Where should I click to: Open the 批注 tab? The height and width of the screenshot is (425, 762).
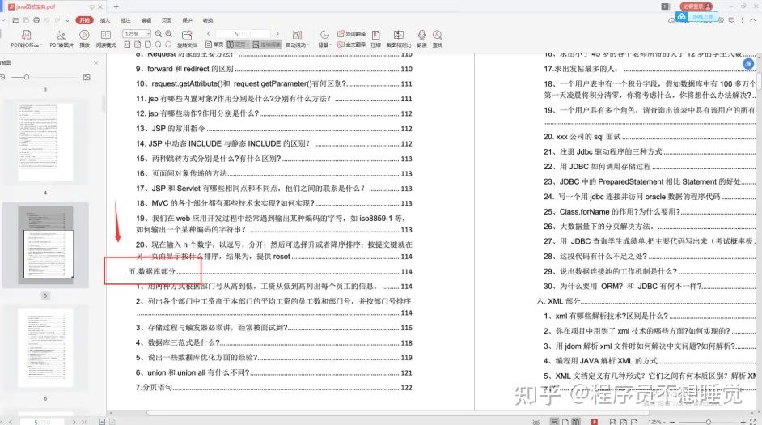tap(125, 20)
